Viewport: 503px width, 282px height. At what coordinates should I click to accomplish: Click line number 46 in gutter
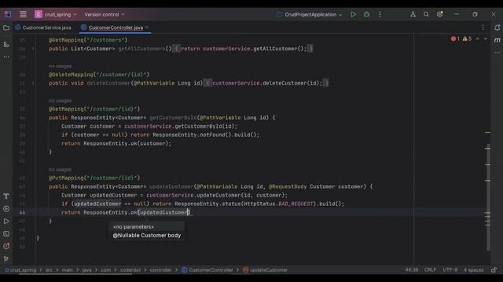22,212
